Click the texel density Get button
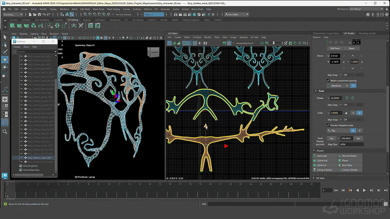 coord(331,138)
